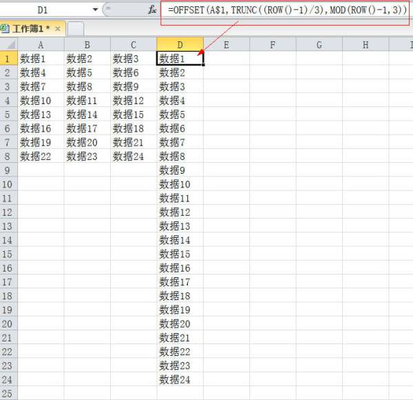Click the blank new tab button
Screen dimensions: 413x400
[x=76, y=29]
